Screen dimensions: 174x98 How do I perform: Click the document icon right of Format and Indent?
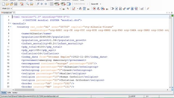pyautogui.click(x=116, y=8)
